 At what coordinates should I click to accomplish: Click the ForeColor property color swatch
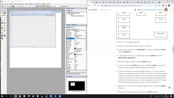(75, 54)
